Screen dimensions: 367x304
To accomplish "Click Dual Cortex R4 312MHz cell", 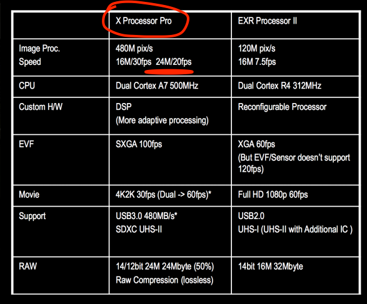I will [279, 86].
